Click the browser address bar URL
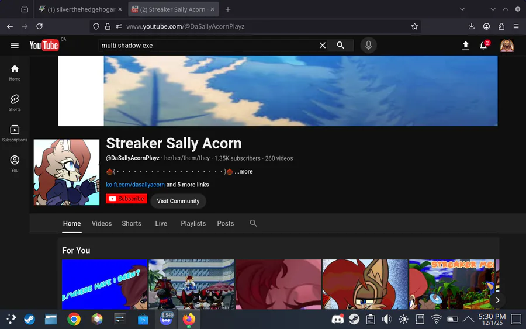526x329 pixels. [x=185, y=26]
